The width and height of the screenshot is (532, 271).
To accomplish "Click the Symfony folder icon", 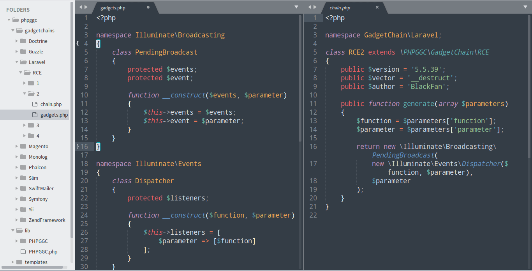I will 23,199.
